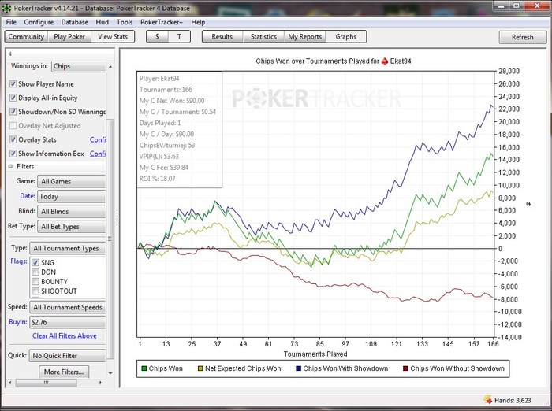The image size is (552, 411).
Task: Click the red Chips Won Without Showdown swatch
Action: [405, 368]
